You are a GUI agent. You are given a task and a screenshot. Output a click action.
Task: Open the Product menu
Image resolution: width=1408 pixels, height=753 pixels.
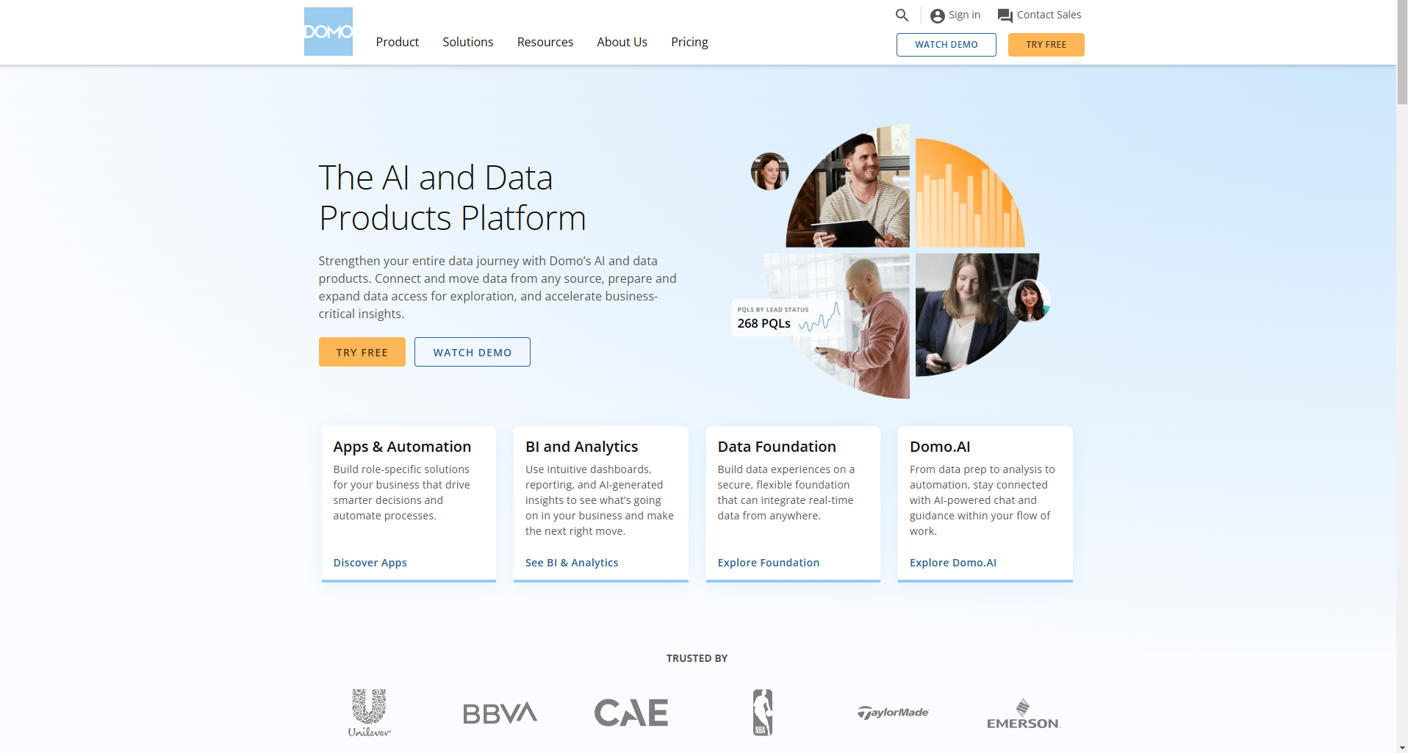[x=397, y=42]
